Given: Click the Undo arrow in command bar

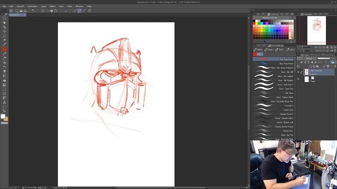Looking at the screenshot, I should point(33,10).
